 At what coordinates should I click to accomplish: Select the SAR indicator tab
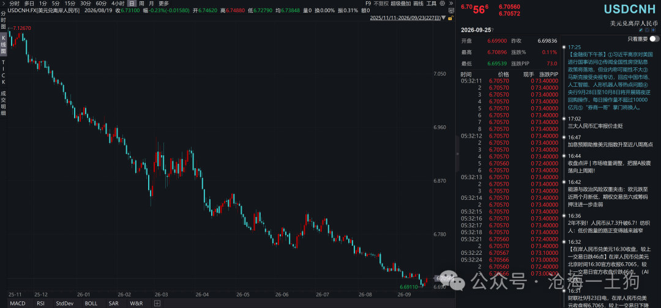coord(113,303)
